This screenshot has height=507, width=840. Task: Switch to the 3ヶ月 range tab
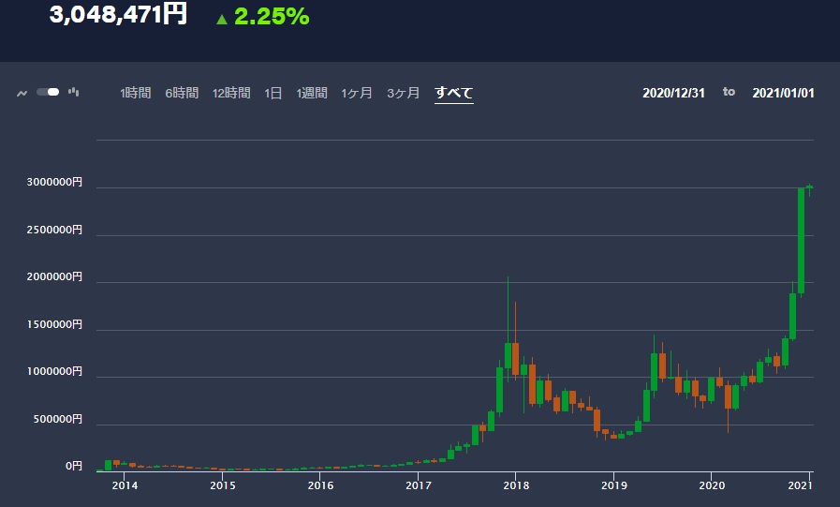[404, 94]
